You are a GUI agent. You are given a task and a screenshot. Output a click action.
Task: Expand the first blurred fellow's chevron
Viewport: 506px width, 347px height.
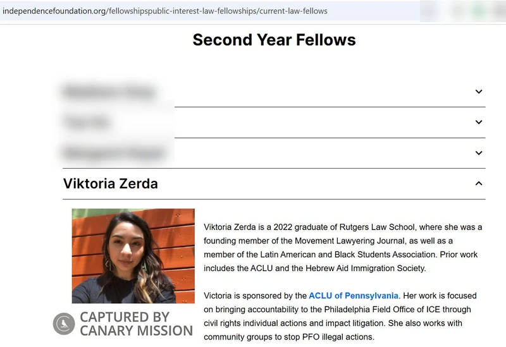[479, 92]
